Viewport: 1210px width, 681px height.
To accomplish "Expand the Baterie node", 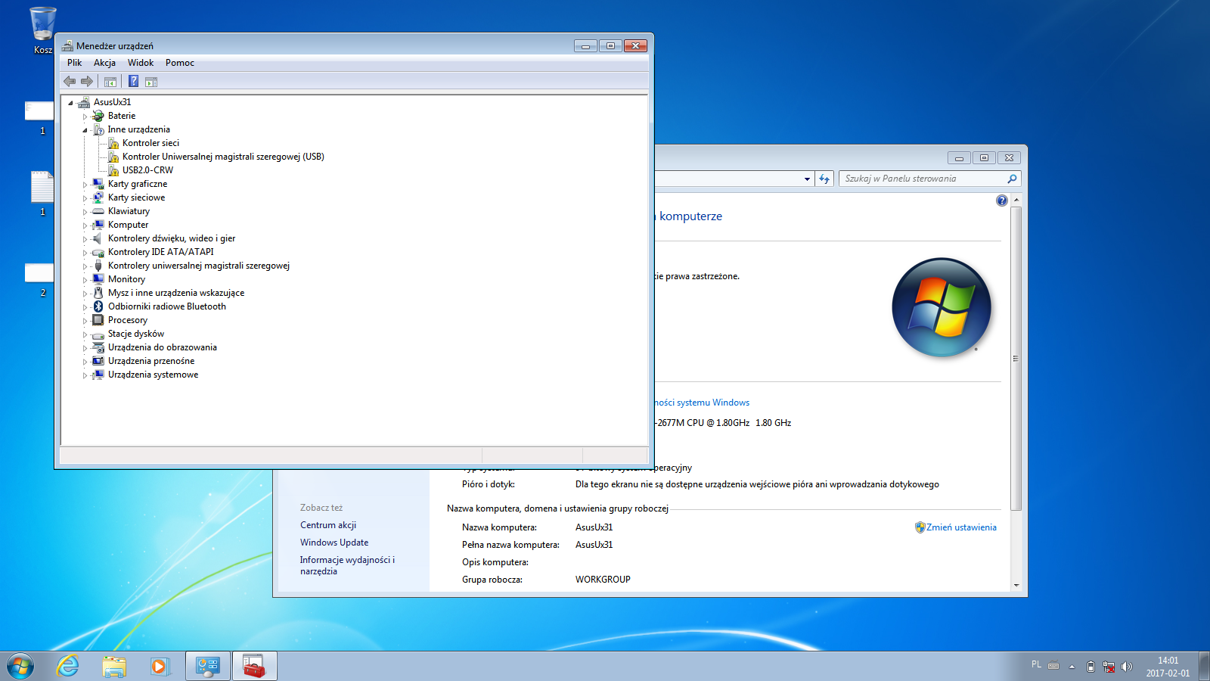I will [x=85, y=117].
